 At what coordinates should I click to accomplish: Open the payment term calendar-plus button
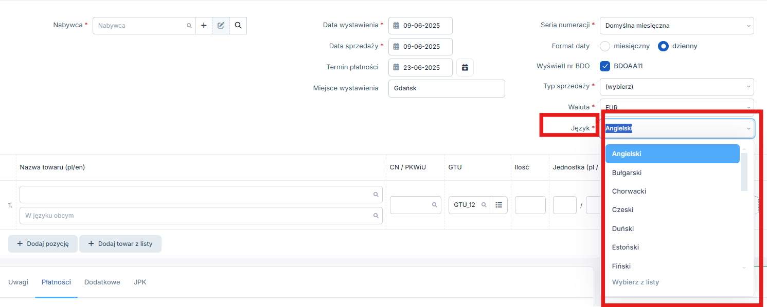(465, 67)
